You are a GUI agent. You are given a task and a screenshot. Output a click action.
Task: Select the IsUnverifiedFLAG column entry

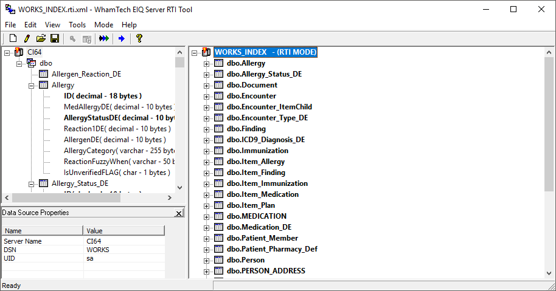coord(117,173)
